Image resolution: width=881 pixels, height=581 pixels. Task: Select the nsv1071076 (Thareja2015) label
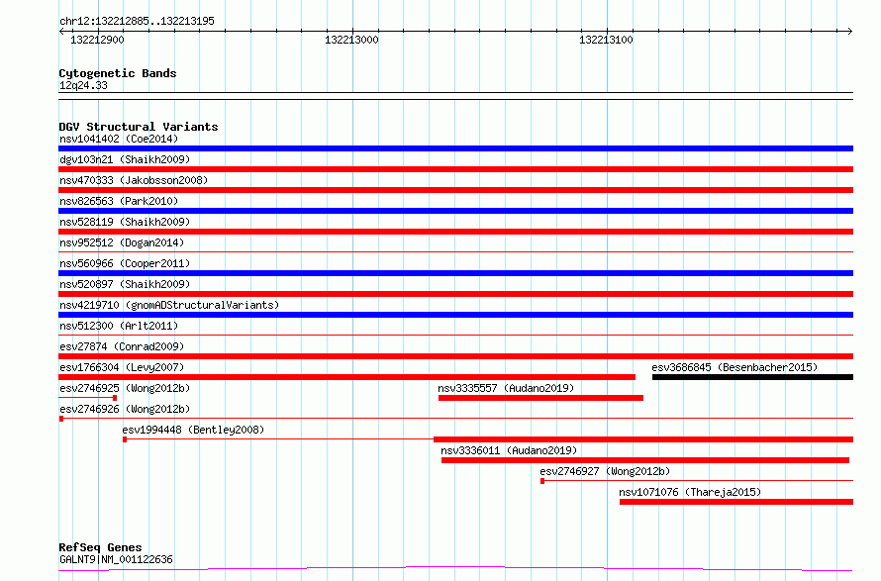[690, 492]
